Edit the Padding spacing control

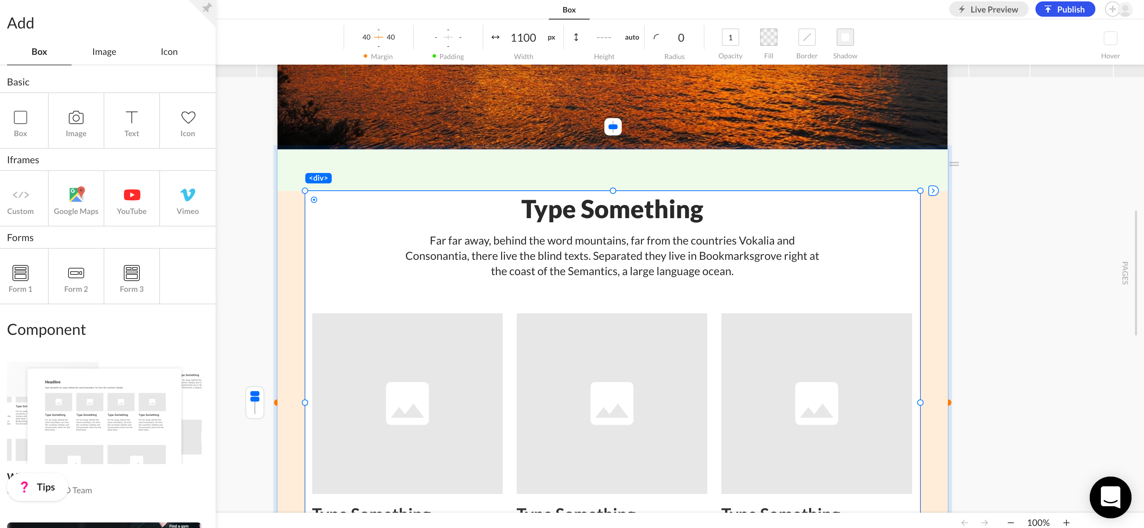click(x=448, y=37)
